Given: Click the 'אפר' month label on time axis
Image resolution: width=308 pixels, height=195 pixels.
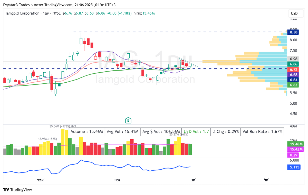Looking at the screenshot, I should tap(41, 180).
